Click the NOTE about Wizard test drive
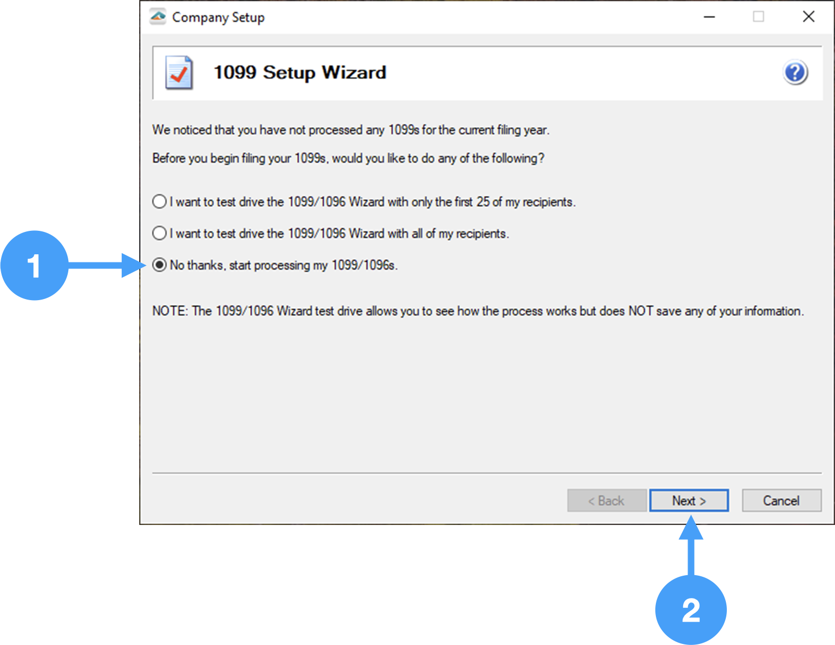835x645 pixels. 477,311
